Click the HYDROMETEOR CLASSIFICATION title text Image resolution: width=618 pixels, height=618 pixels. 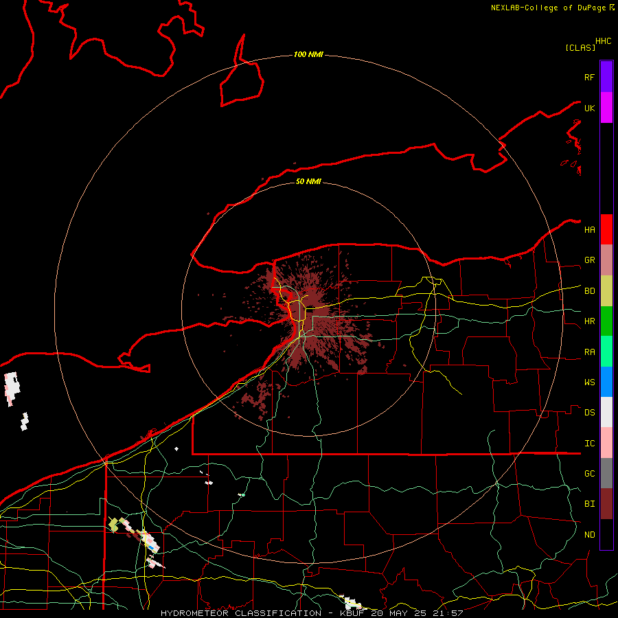click(x=241, y=613)
